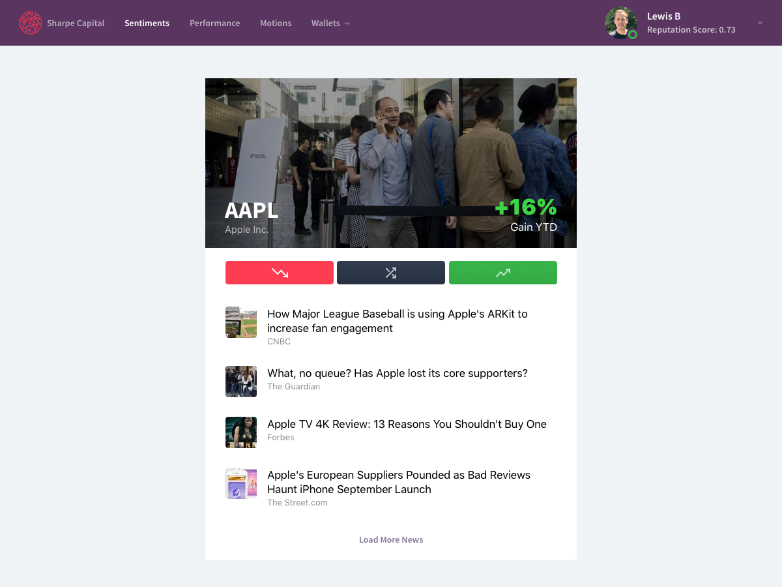The width and height of the screenshot is (782, 587).
Task: Click the Reputation Score: 0.73 text
Action: (x=691, y=30)
